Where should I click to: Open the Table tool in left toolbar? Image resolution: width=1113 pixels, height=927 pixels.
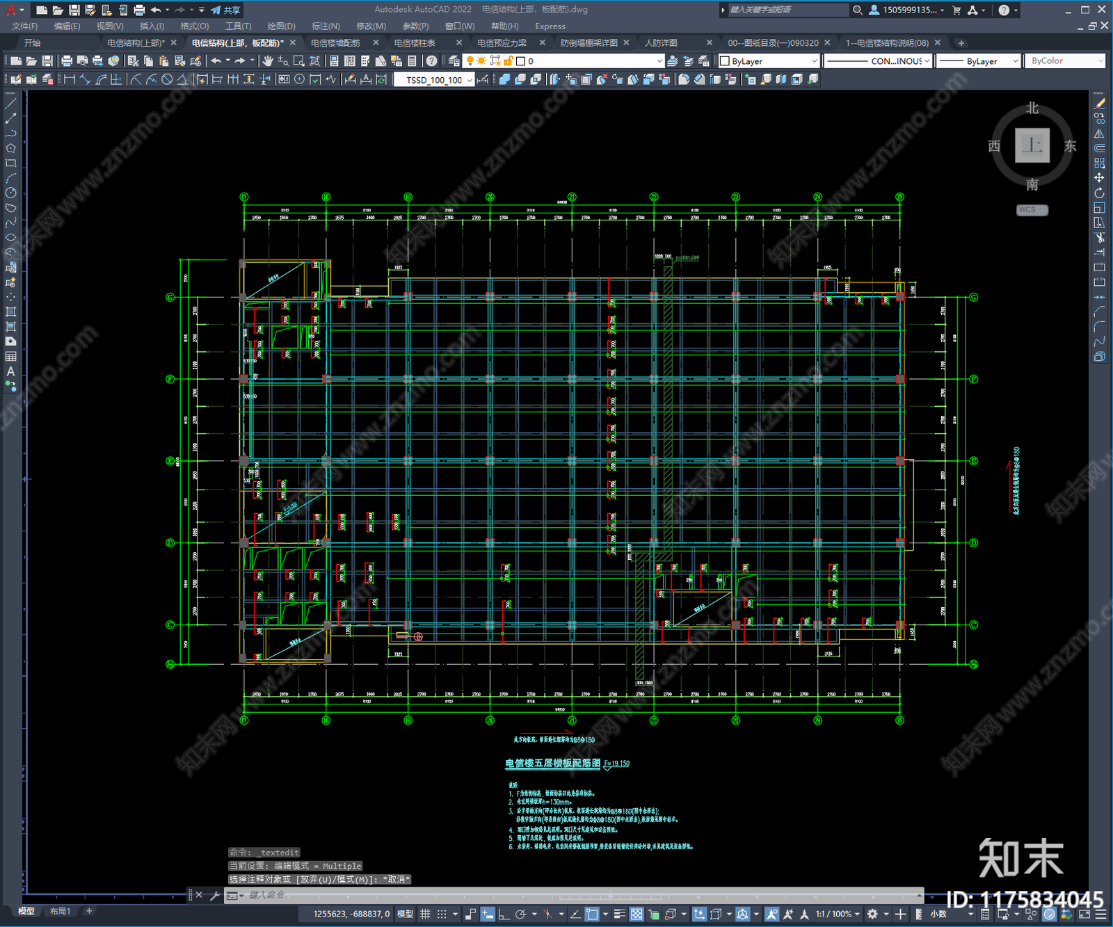coord(10,356)
